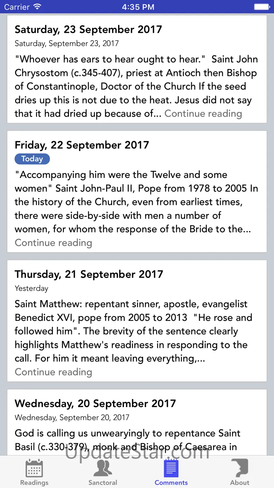Tap the battery indicator icon
Viewport: 274px width, 488px height.
[x=261, y=7]
